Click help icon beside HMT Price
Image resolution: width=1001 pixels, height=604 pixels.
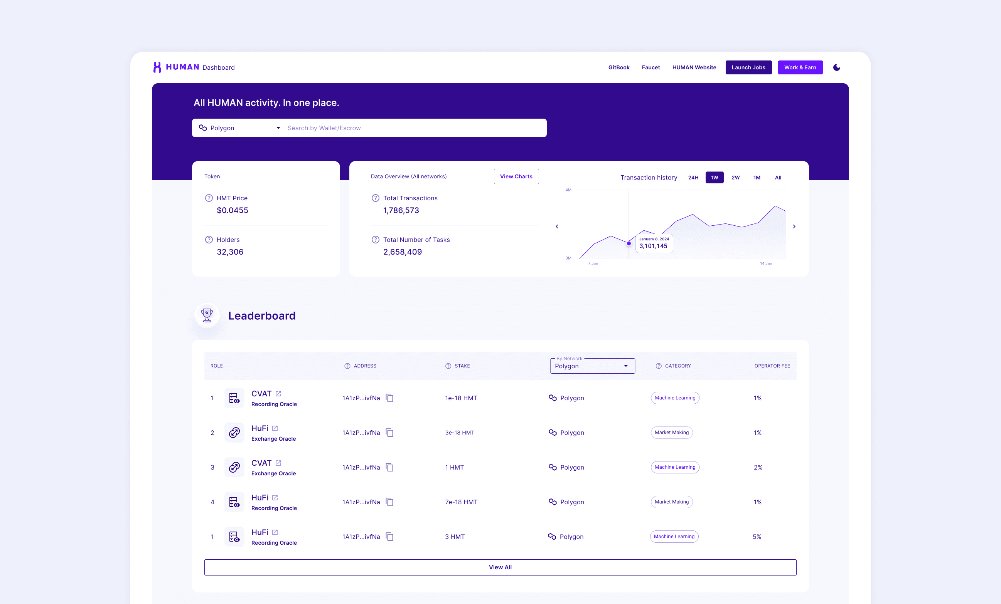tap(209, 198)
